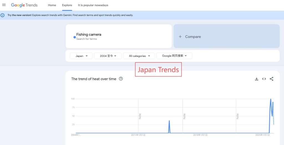Click the info icon in the blue banner
284x145 pixels.
pyautogui.click(x=3, y=15)
